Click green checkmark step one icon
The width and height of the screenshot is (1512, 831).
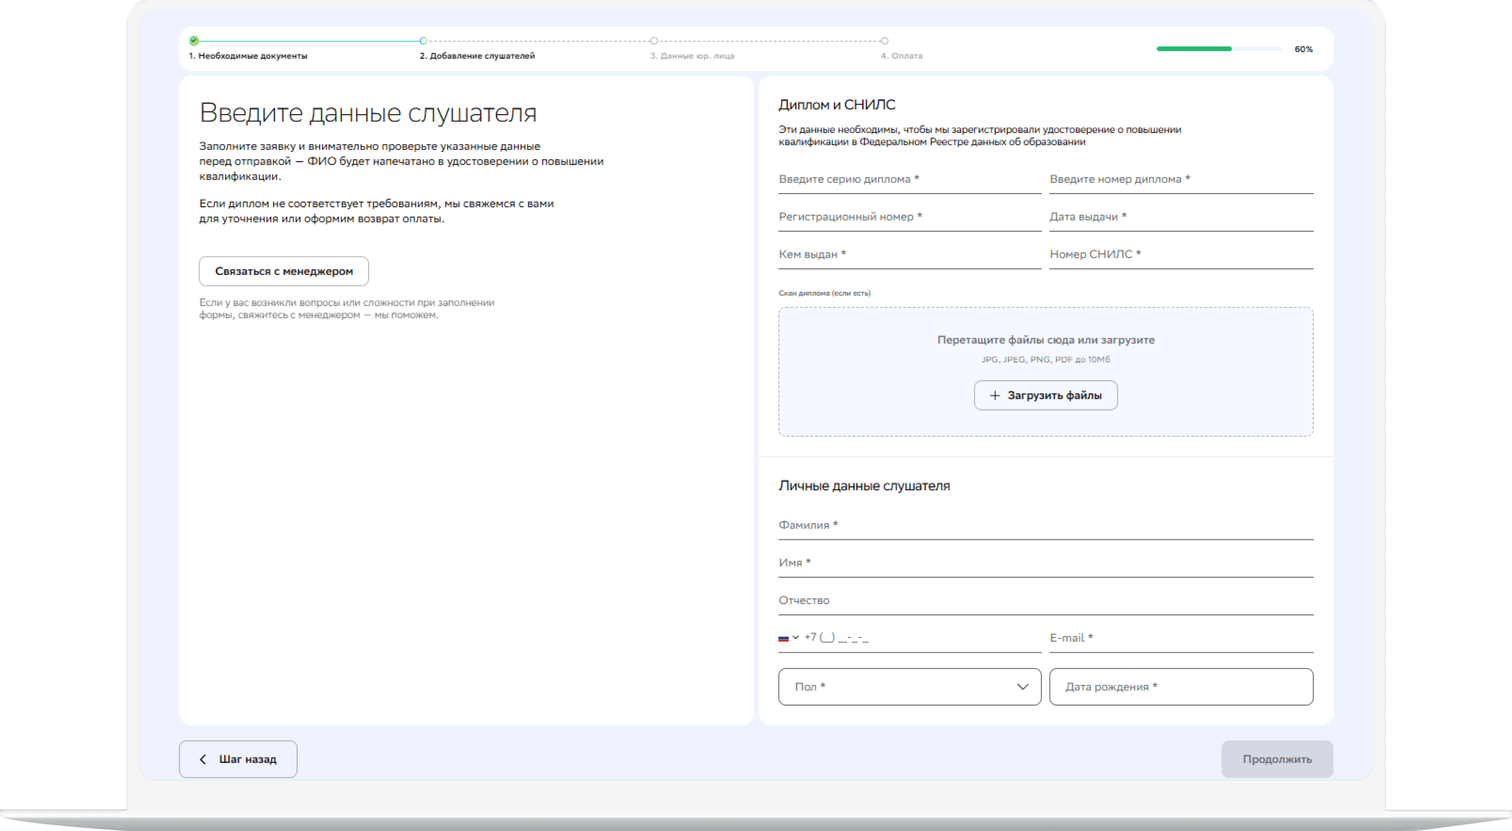[194, 41]
